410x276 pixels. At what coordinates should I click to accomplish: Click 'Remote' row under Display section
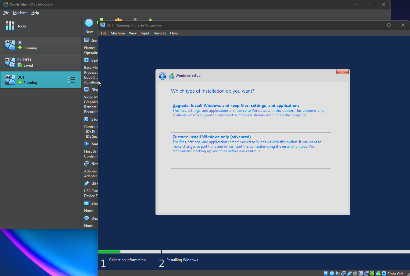coord(91,107)
